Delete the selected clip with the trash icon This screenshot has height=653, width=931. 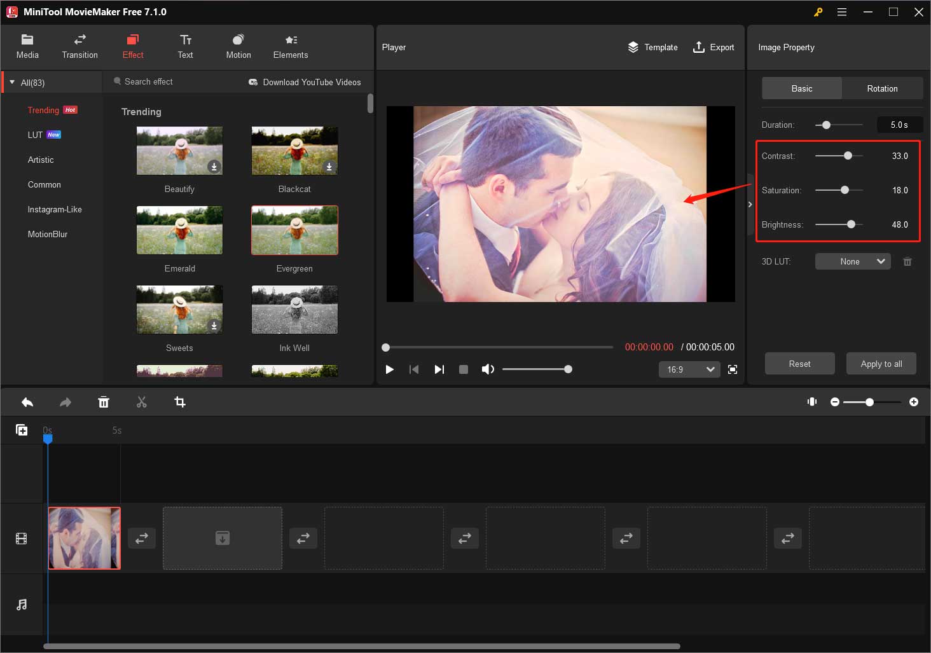(104, 402)
